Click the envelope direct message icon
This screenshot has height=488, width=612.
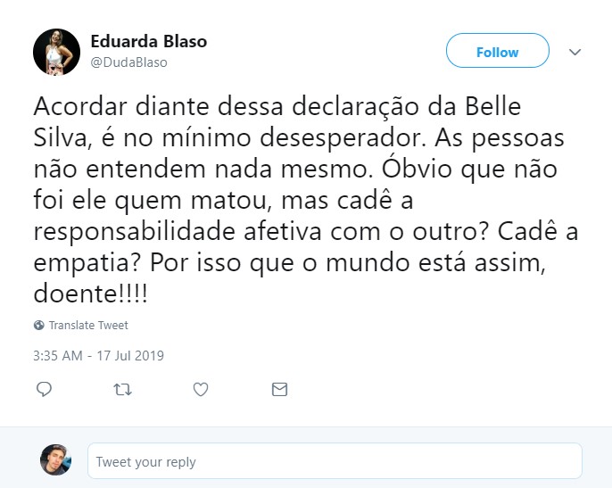pos(279,390)
